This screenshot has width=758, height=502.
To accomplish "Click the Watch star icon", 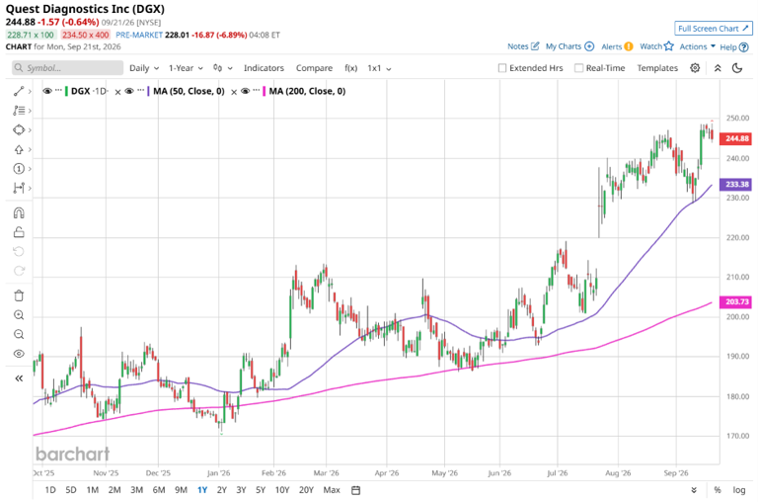I will (x=668, y=46).
